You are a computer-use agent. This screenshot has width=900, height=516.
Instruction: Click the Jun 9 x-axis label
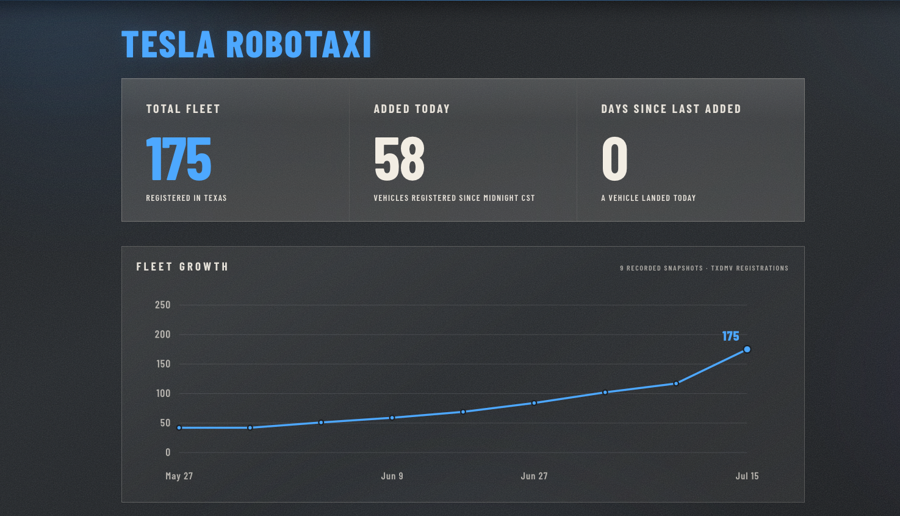click(392, 476)
